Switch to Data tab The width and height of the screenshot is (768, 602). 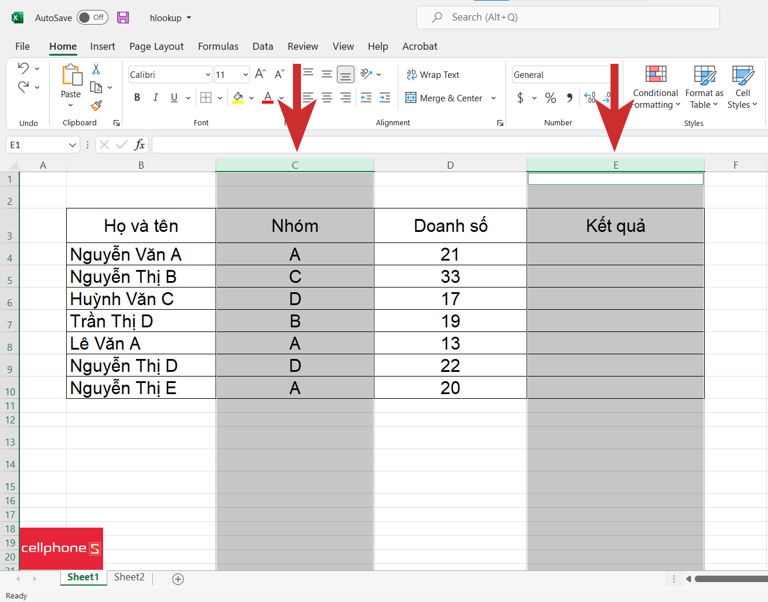pos(263,46)
